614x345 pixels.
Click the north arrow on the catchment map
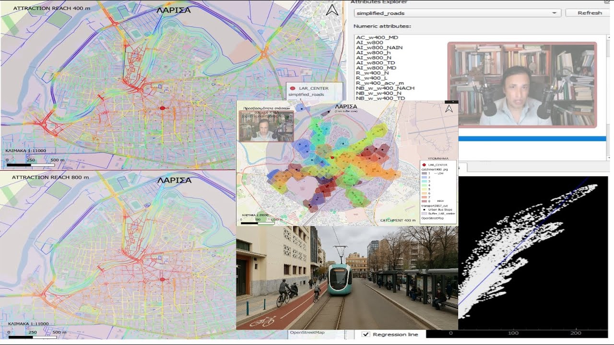(449, 109)
